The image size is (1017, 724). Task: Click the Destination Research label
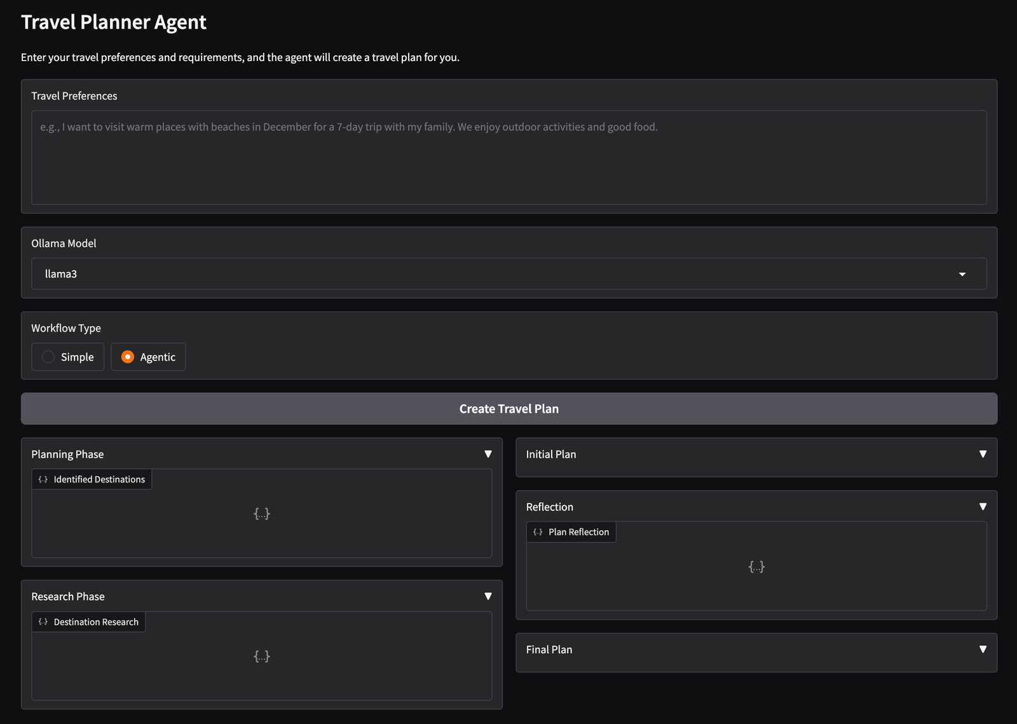[96, 622]
